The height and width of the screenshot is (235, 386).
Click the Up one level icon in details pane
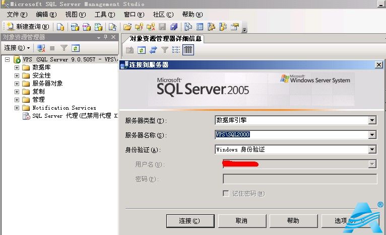(130, 50)
